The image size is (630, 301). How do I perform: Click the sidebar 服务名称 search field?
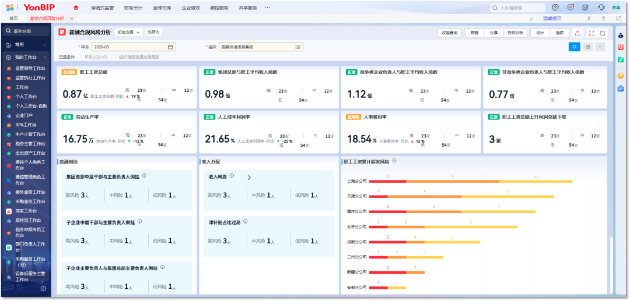click(26, 31)
